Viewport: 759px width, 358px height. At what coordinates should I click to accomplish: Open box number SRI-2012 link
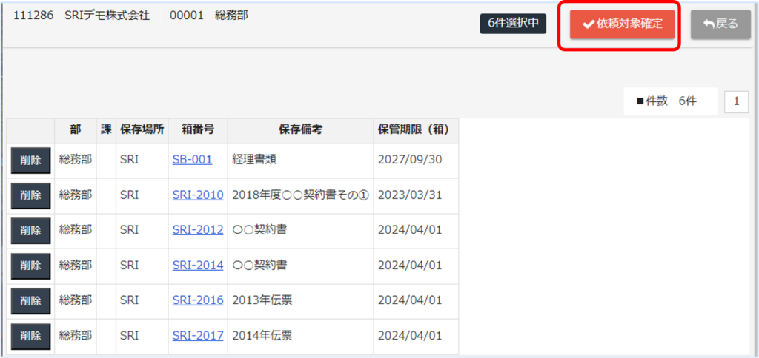(x=197, y=230)
